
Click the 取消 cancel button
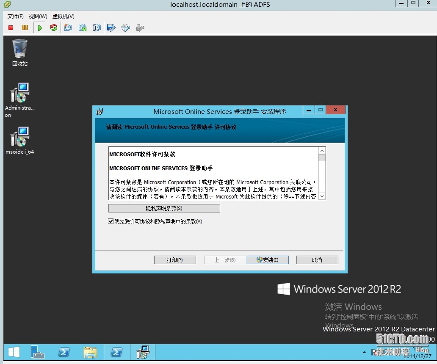[x=317, y=260]
